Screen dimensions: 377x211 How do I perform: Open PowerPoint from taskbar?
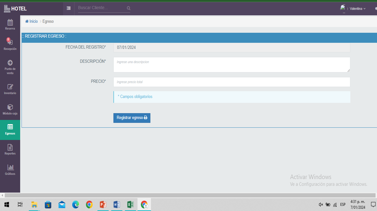click(x=103, y=205)
